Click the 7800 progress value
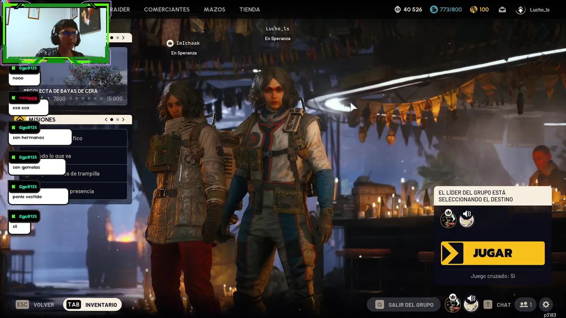This screenshot has height=318, width=566. point(59,99)
